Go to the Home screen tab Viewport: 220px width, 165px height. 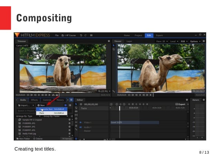(x=127, y=35)
